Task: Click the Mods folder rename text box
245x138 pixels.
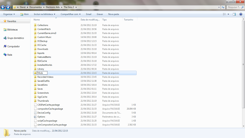Action: click(42, 73)
